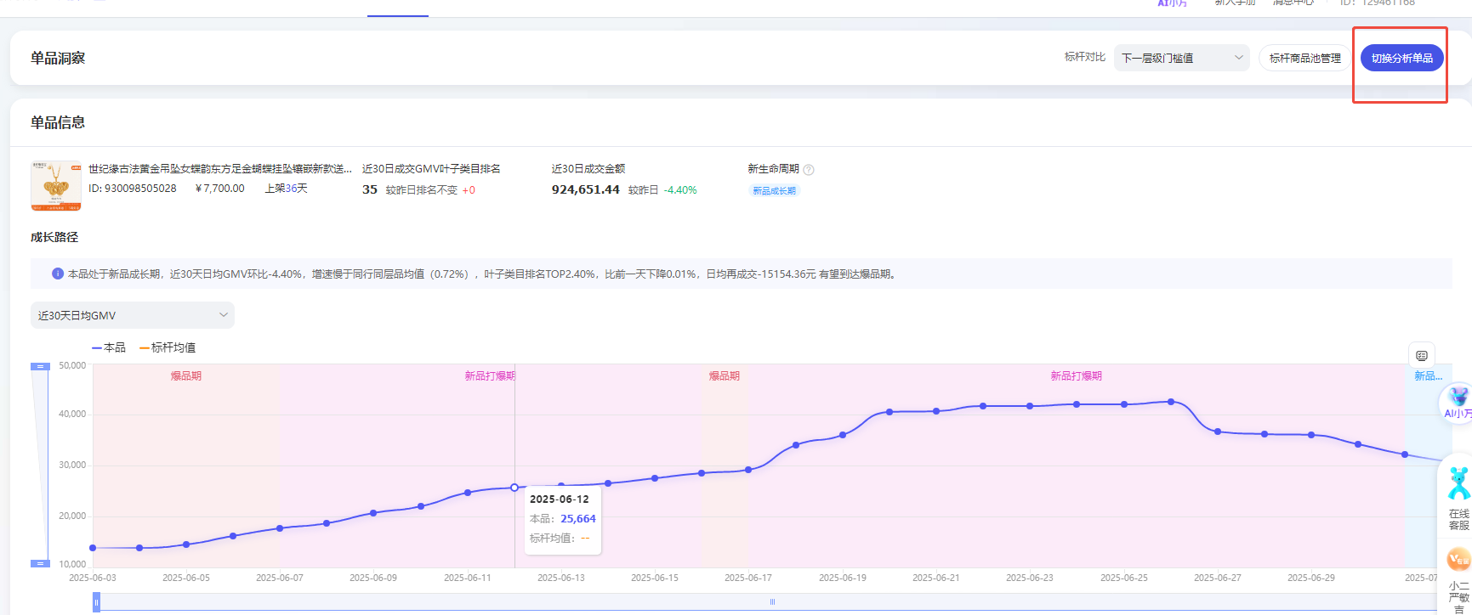Open the chart data view icon
1472x615 pixels.
coord(1422,355)
